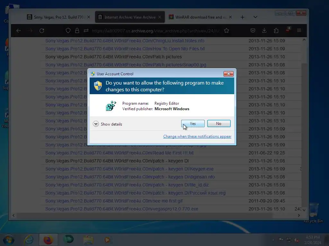Open Firefox extensions puzzle icon

(276, 31)
